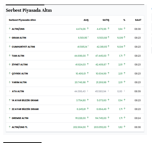Viewport: 152px width, 143px height.
Task: Click the arrow icon next to TAM ALTIN
Action: click(x=10, y=56)
